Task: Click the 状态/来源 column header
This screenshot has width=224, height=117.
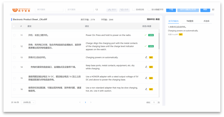Action: pyautogui.click(x=147, y=26)
